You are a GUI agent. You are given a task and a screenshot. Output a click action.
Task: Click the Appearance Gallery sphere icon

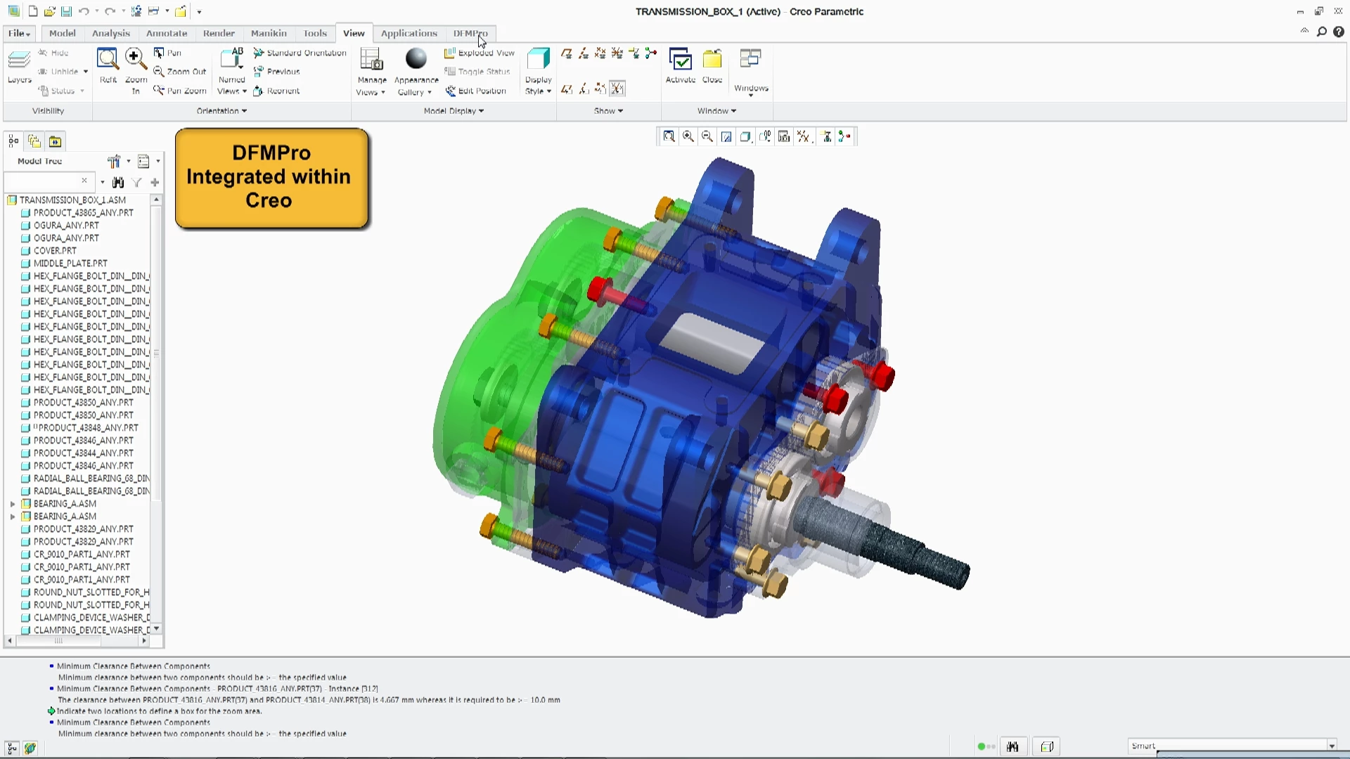click(416, 59)
